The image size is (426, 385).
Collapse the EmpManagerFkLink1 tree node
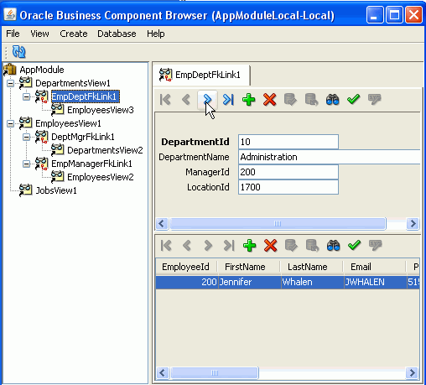26,164
